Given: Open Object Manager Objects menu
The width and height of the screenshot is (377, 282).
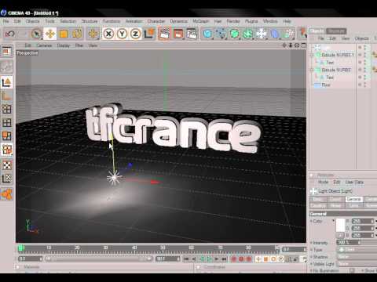Looking at the screenshot, I should pyautogui.click(x=361, y=38).
